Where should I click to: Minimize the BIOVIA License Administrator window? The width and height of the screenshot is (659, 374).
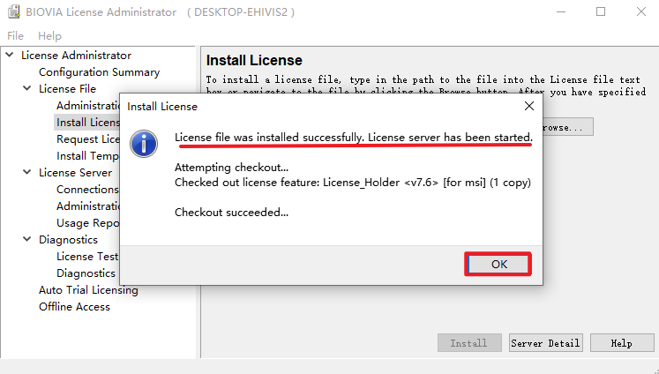(560, 12)
